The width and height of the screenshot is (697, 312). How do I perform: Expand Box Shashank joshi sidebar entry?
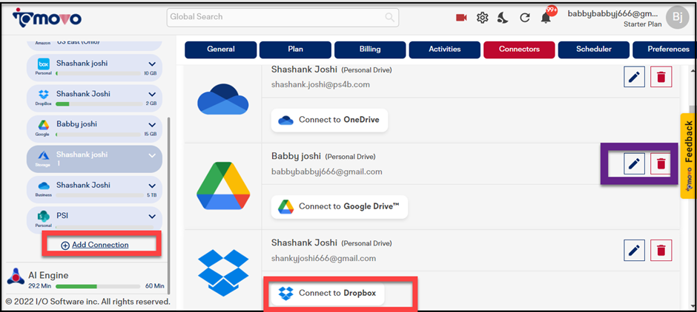(x=152, y=64)
